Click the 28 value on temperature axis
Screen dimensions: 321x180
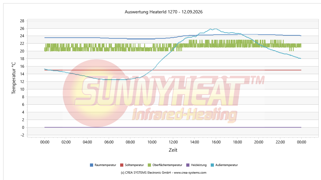(22, 21)
